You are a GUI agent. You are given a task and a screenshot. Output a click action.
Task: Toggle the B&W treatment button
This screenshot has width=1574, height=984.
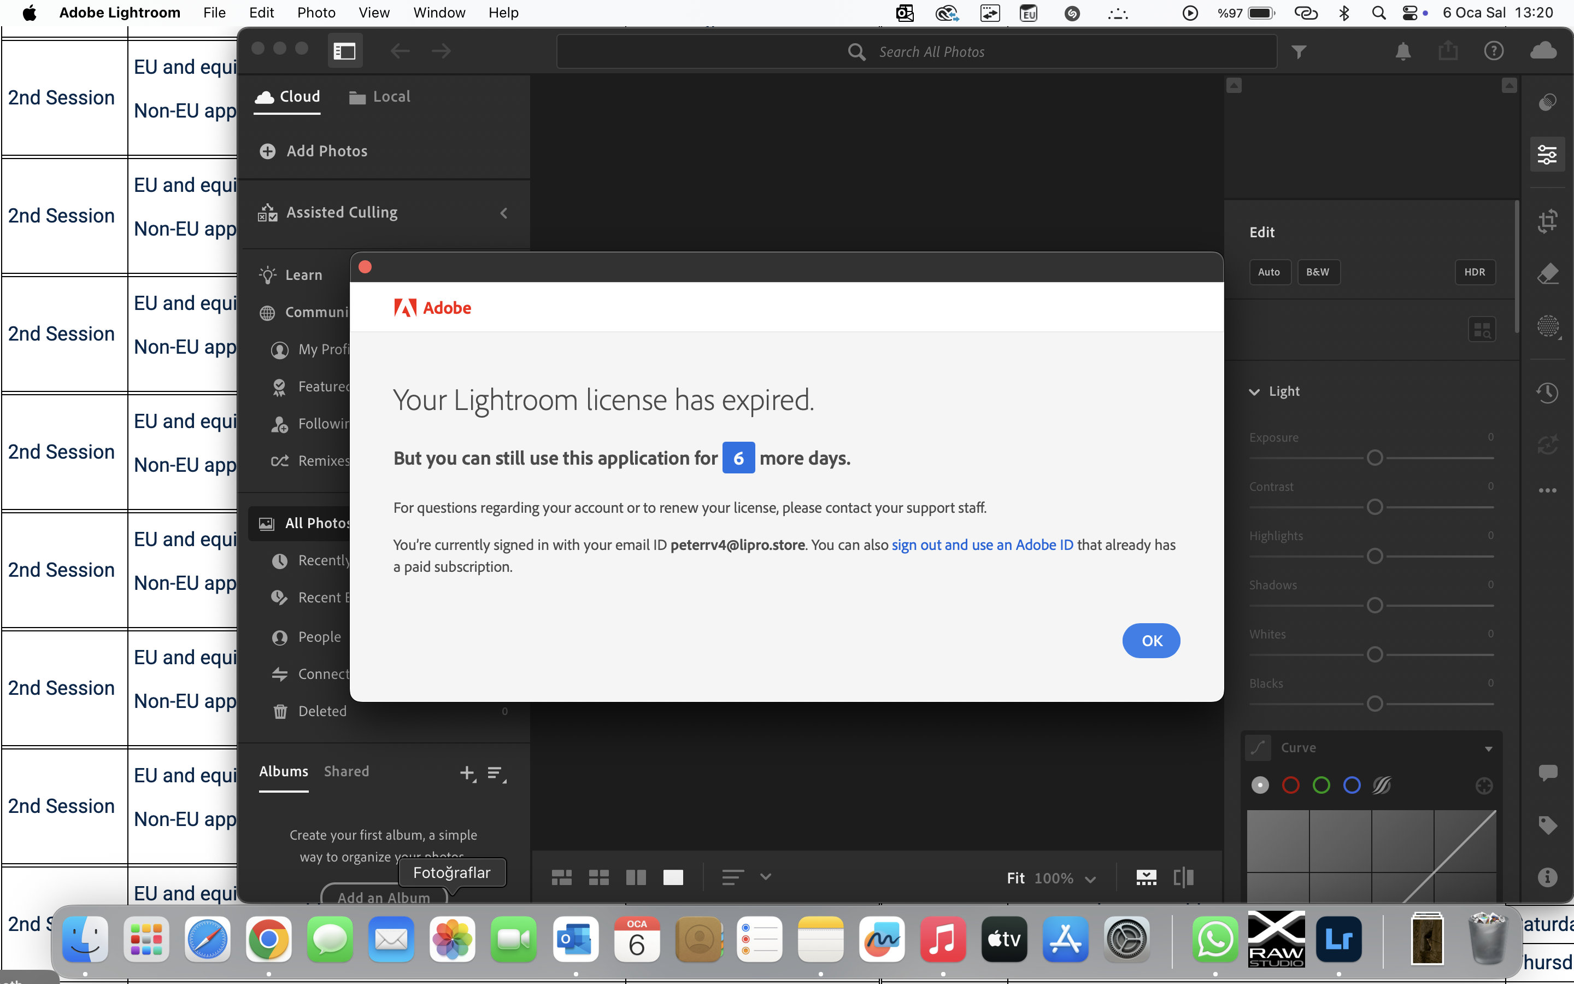[1318, 272]
